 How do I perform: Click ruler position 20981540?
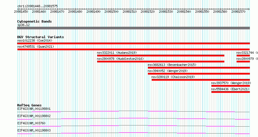[184, 12]
